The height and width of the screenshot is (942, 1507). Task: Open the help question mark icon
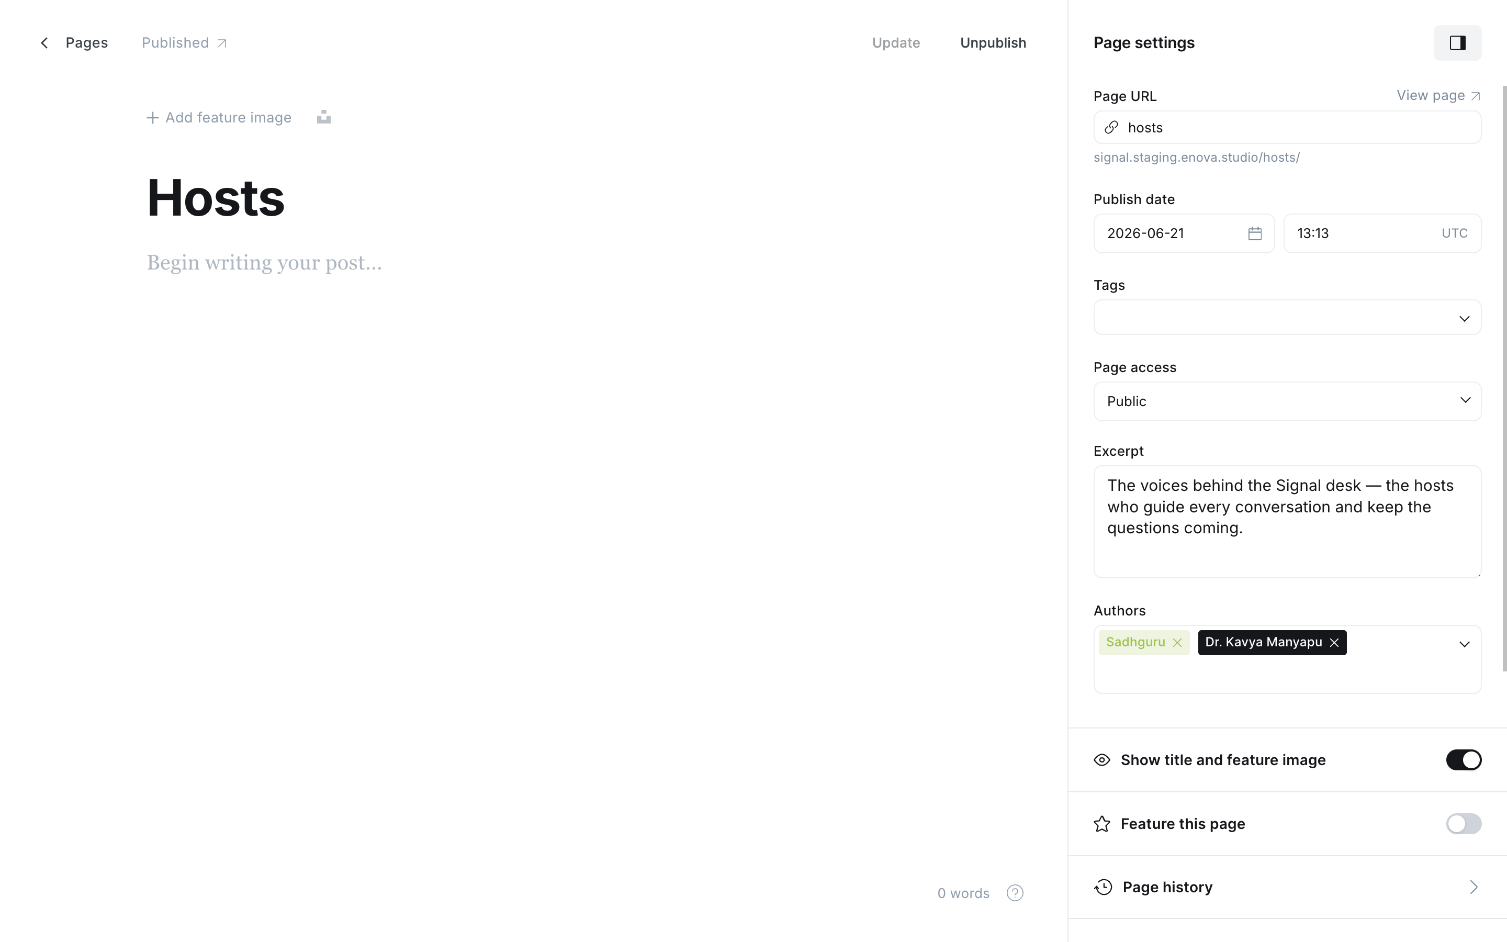click(1015, 893)
